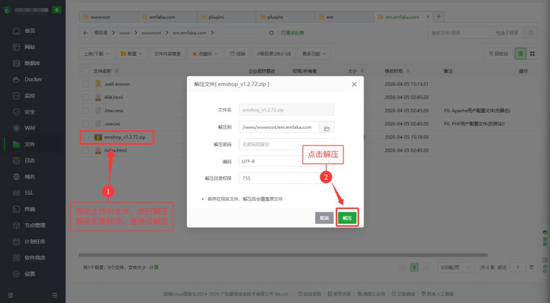
Task: Click the 解压密码 password field
Action: (x=287, y=144)
